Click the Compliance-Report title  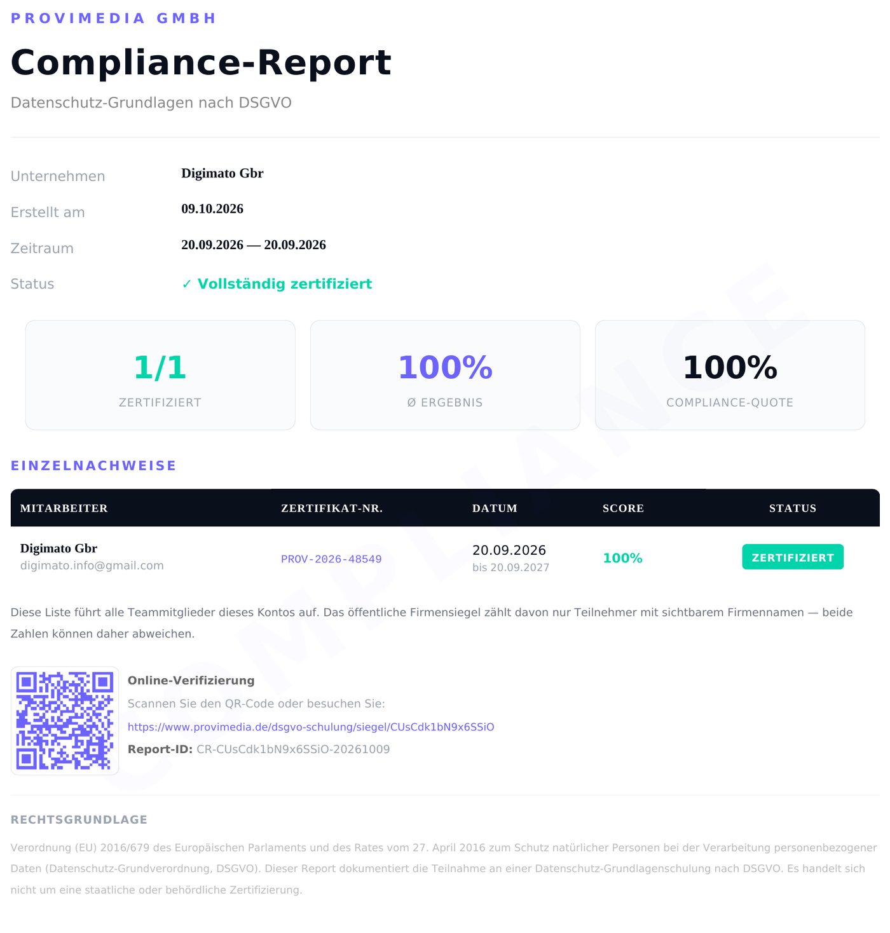pos(201,62)
